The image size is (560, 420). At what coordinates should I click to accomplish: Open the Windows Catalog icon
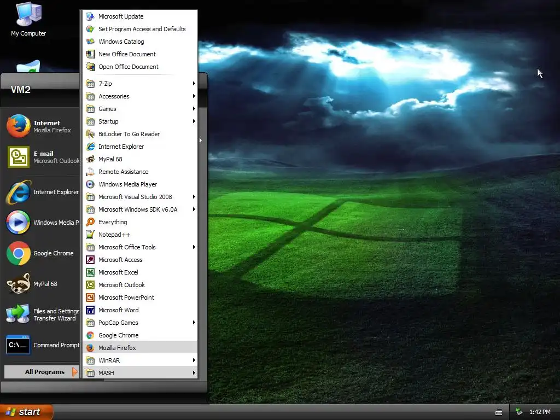[x=90, y=42]
